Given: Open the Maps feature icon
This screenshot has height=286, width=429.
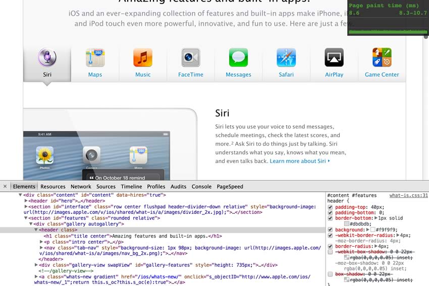Looking at the screenshot, I should tap(95, 58).
